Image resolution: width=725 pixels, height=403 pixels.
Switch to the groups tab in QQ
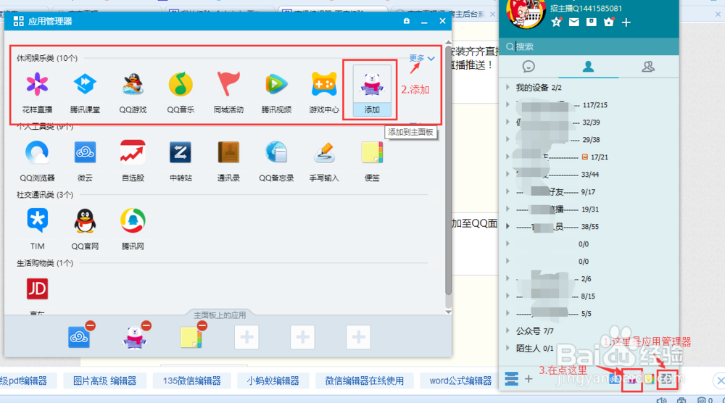[648, 67]
